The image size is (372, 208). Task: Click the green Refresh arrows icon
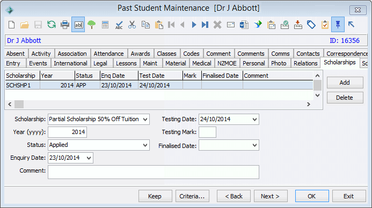click(x=51, y=25)
